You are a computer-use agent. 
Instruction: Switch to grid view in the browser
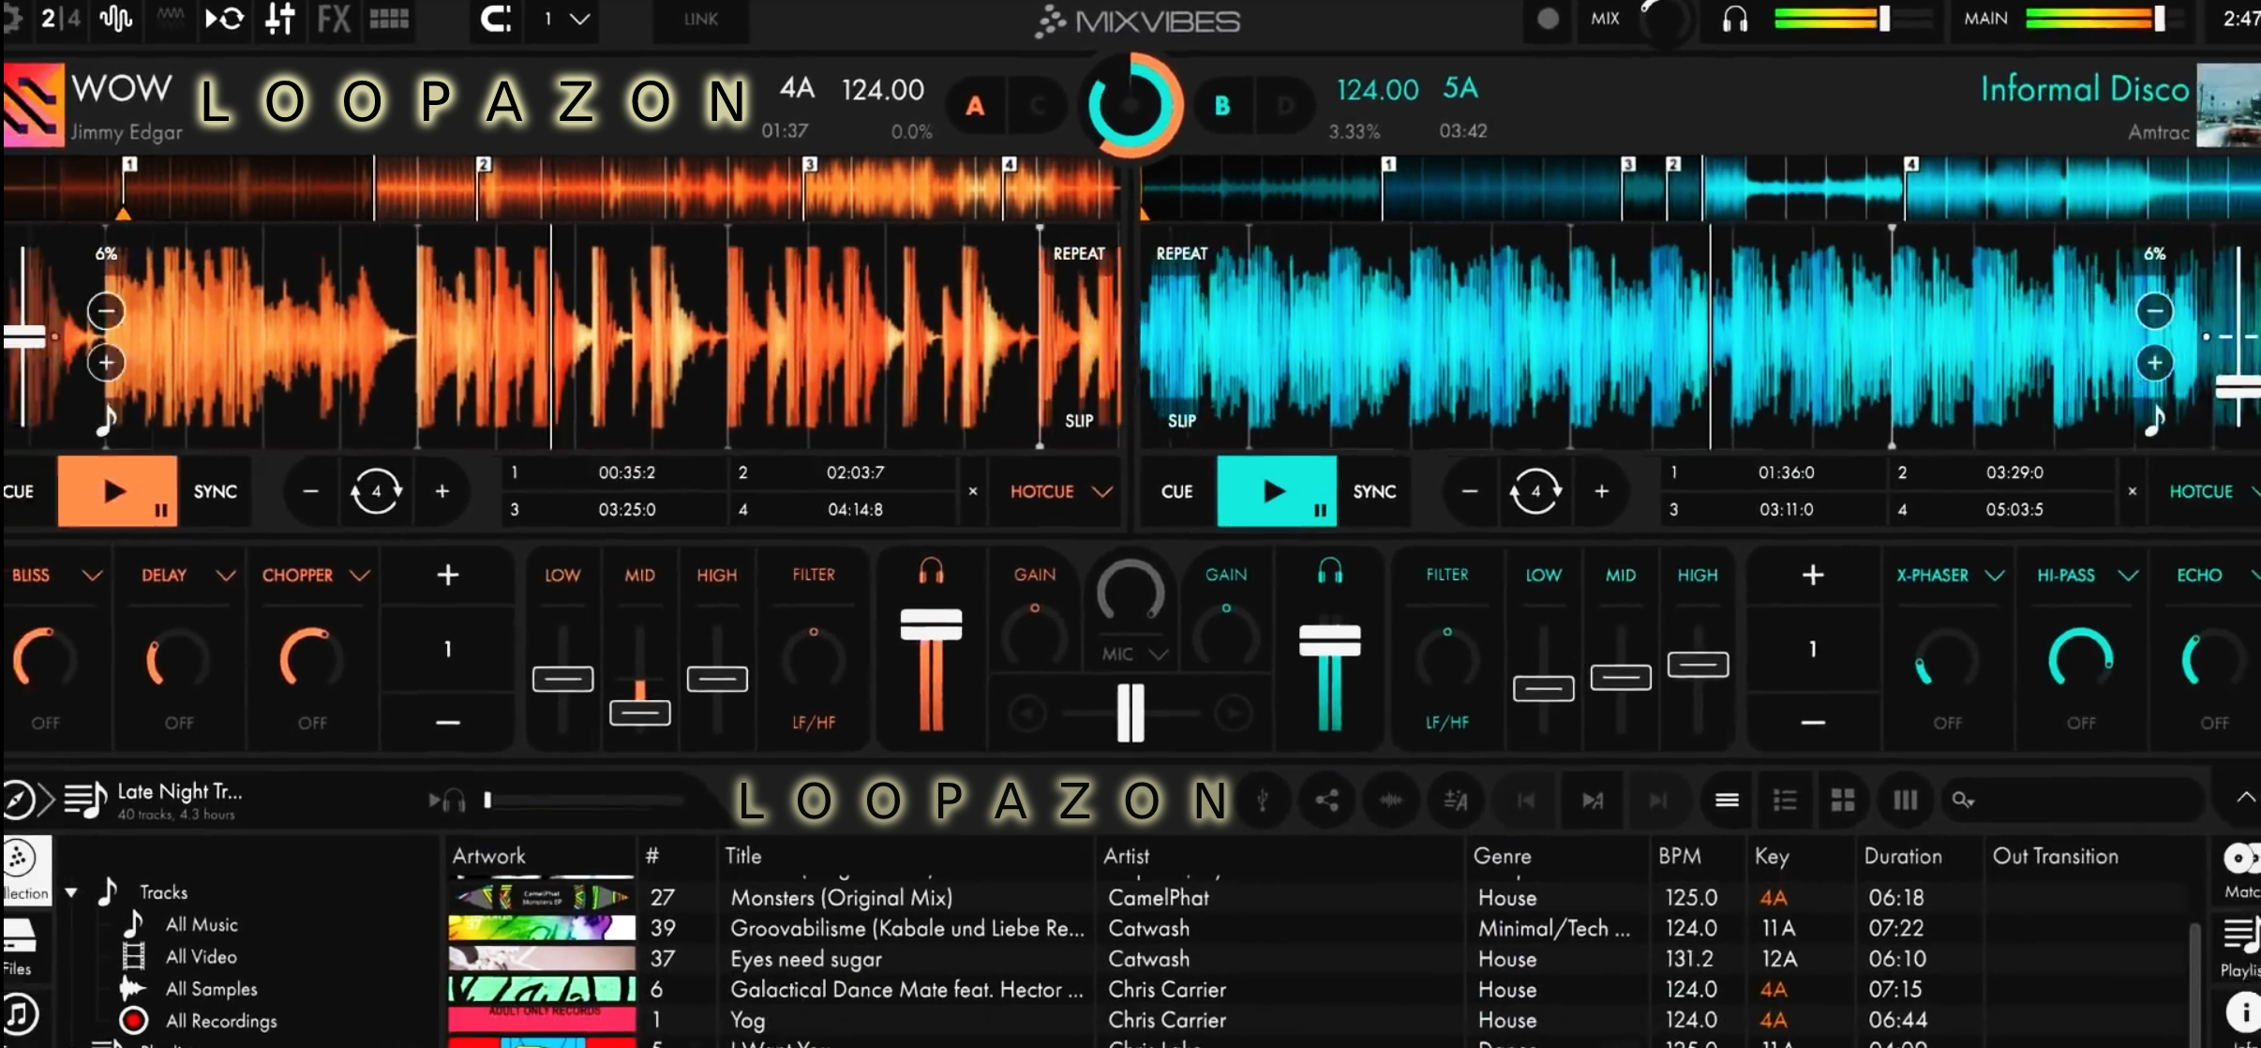coord(1843,800)
